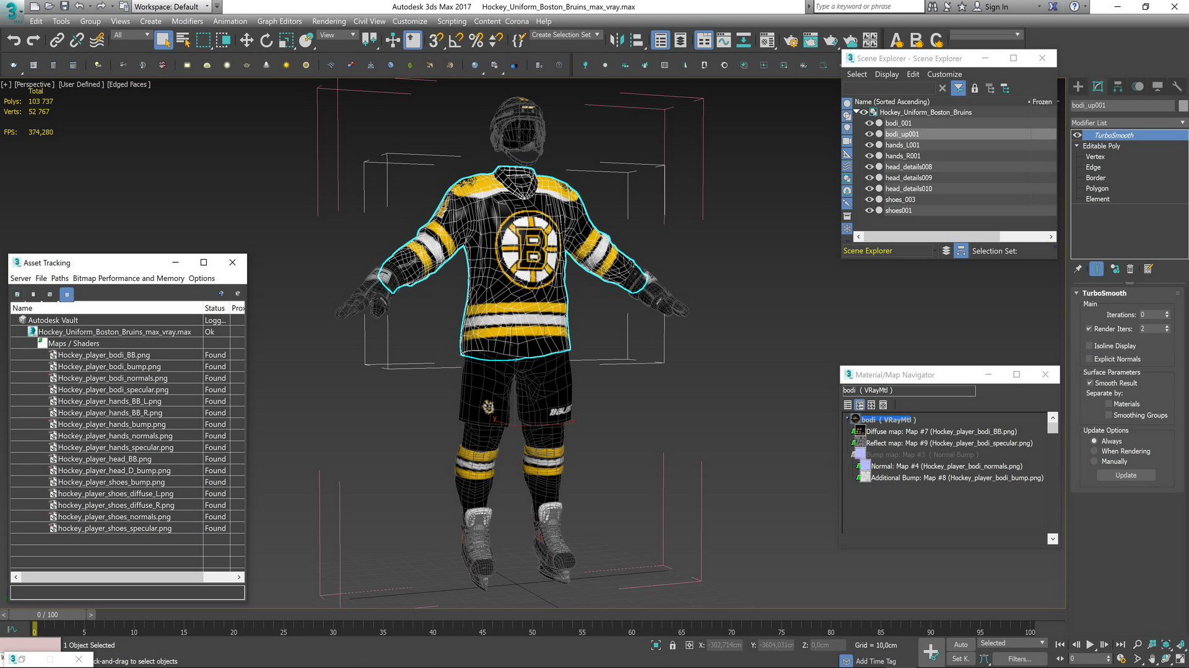Click the object name field bodi_up001
Screen dimensions: 1189x668
[1123, 106]
